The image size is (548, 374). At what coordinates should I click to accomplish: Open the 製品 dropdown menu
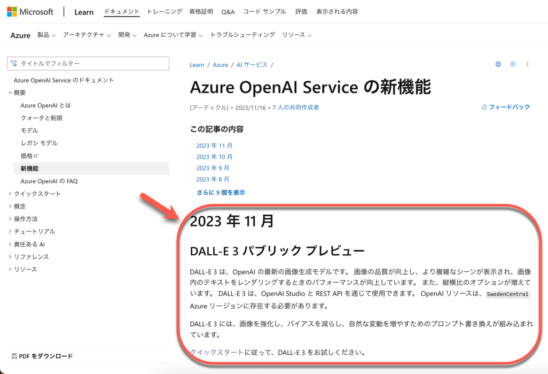pos(46,35)
